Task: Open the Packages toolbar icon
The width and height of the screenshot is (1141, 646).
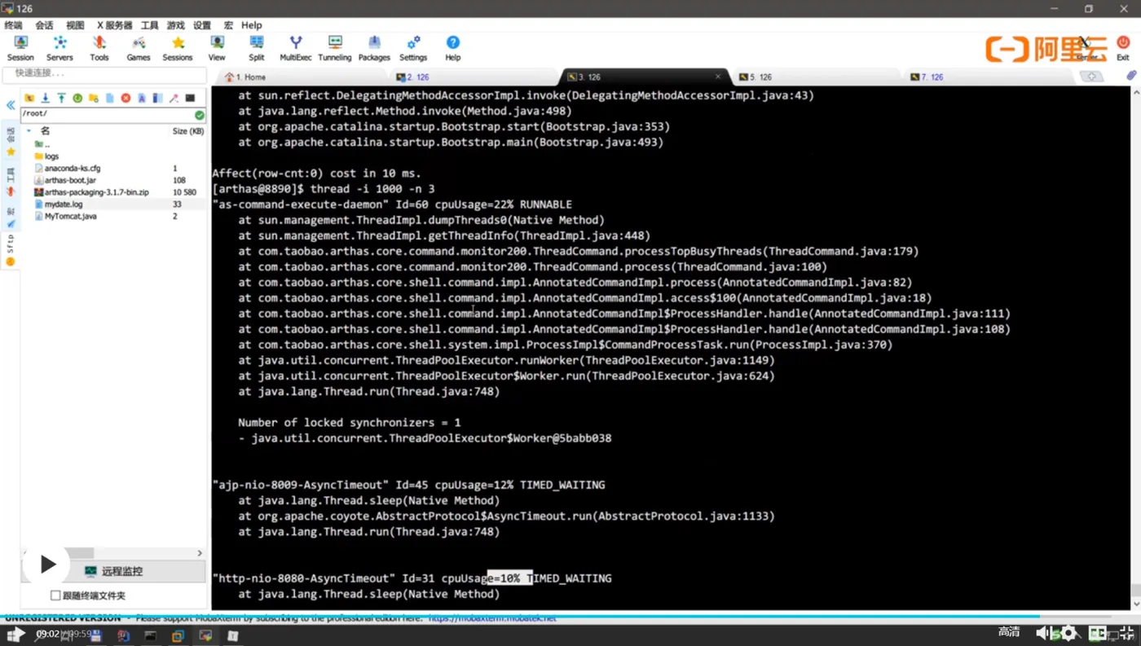Action: (374, 48)
